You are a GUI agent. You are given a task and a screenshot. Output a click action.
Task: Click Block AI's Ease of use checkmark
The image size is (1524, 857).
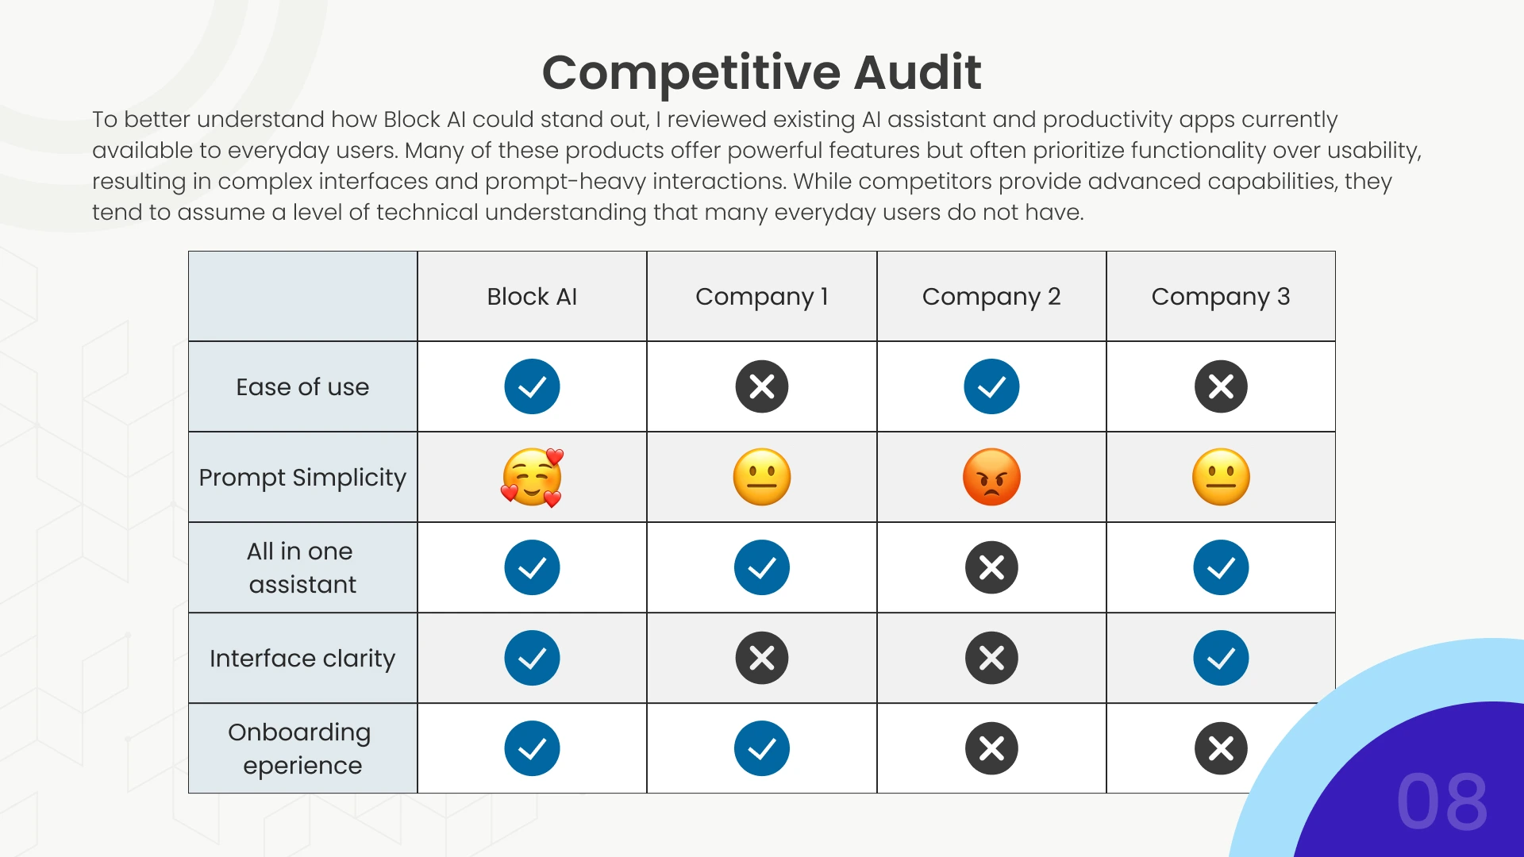click(x=532, y=386)
